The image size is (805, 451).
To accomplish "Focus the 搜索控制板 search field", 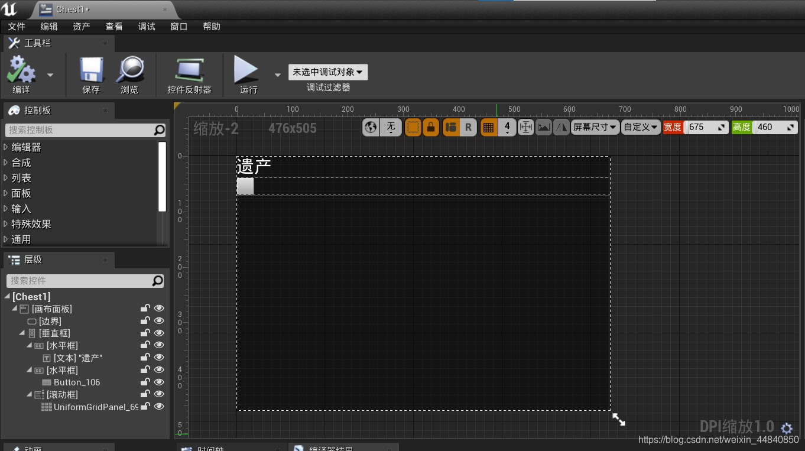I will (86, 129).
